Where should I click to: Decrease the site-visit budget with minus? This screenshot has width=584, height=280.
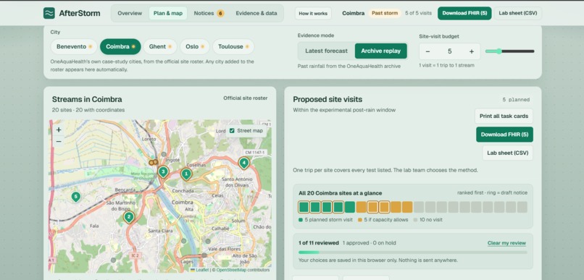pos(427,51)
